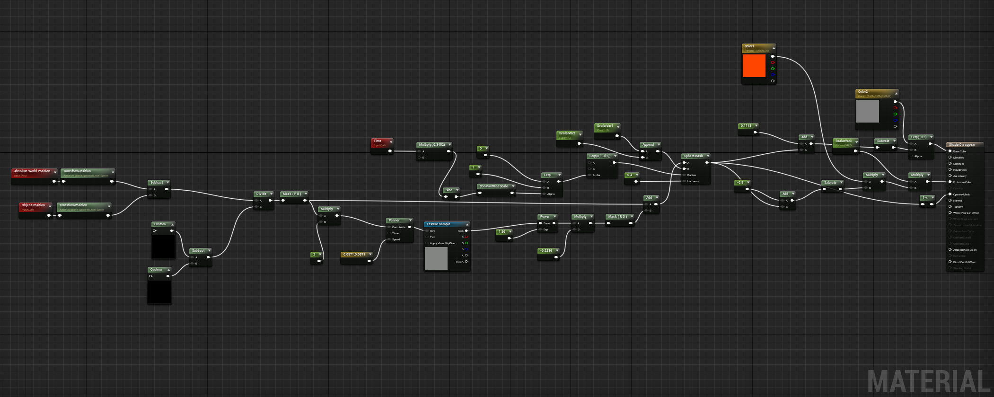
Task: Click ShaderDisappear's World Position Offset pin
Action: click(950, 213)
